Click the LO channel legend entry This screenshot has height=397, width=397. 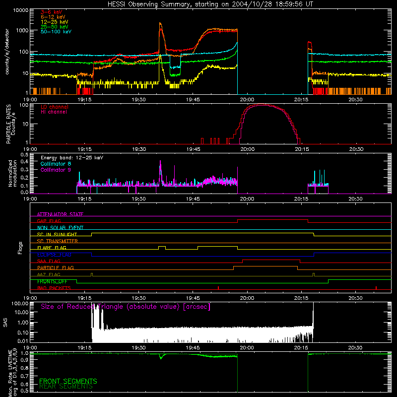tap(55, 107)
